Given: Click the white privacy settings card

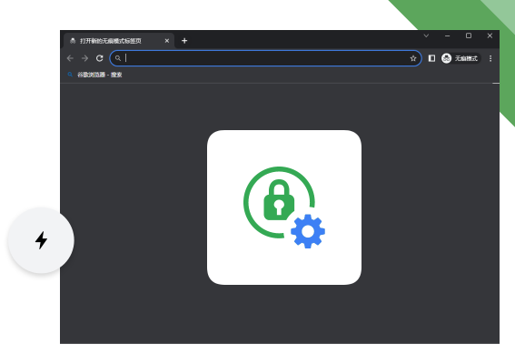Looking at the screenshot, I should (284, 207).
